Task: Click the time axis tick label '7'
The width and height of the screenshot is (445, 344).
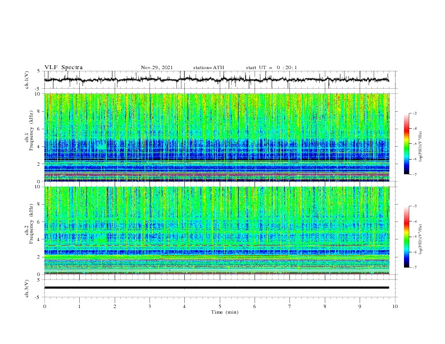Action: tap(290, 306)
